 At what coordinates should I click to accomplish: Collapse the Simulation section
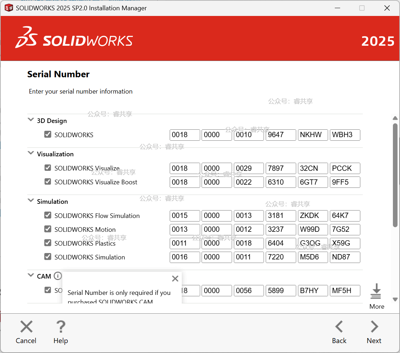pos(30,200)
